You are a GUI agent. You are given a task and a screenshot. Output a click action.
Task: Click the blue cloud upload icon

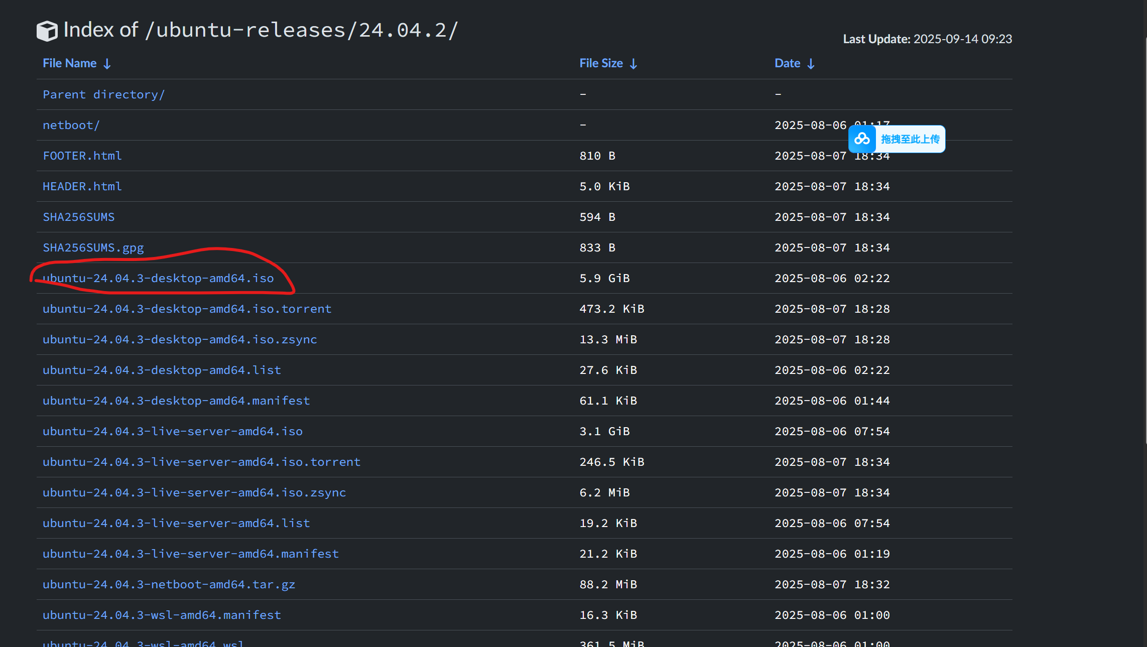[x=862, y=139]
